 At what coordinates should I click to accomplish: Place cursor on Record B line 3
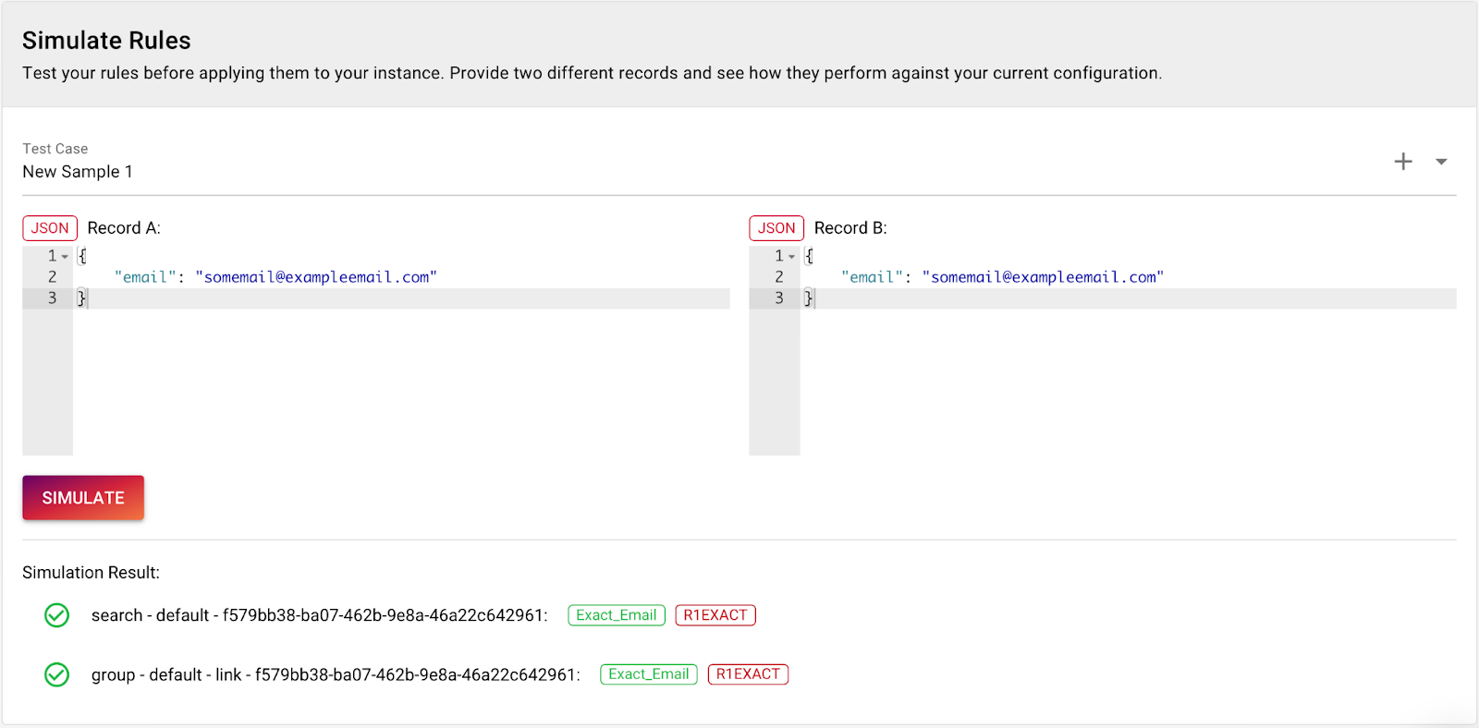coord(1128,298)
